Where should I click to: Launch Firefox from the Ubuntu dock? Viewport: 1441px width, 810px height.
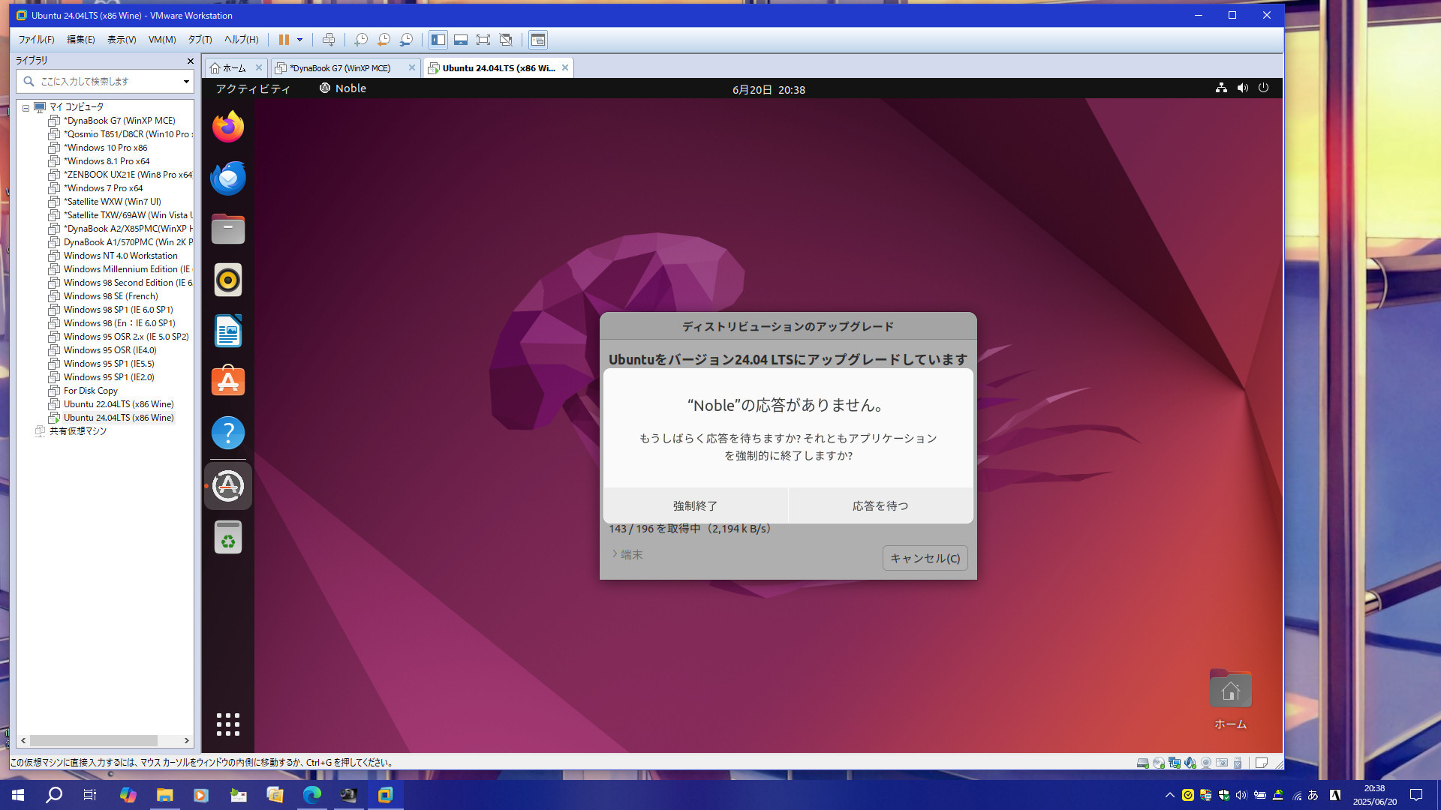pyautogui.click(x=228, y=127)
